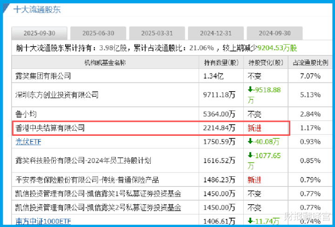Viewport: 335px width, 227px height.
Task: Click the 1.34亿 holding value
Action: pos(213,76)
